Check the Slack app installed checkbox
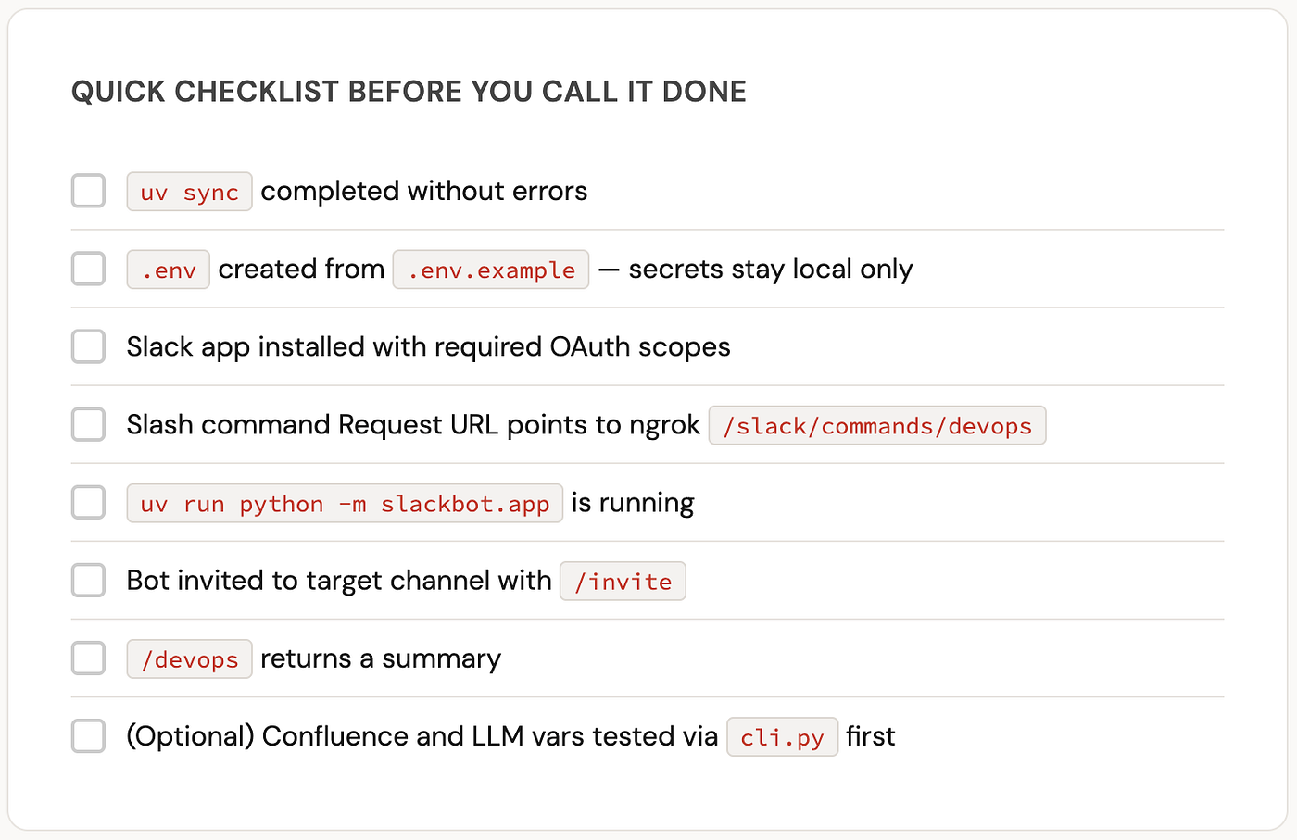The height and width of the screenshot is (840, 1297). click(88, 346)
